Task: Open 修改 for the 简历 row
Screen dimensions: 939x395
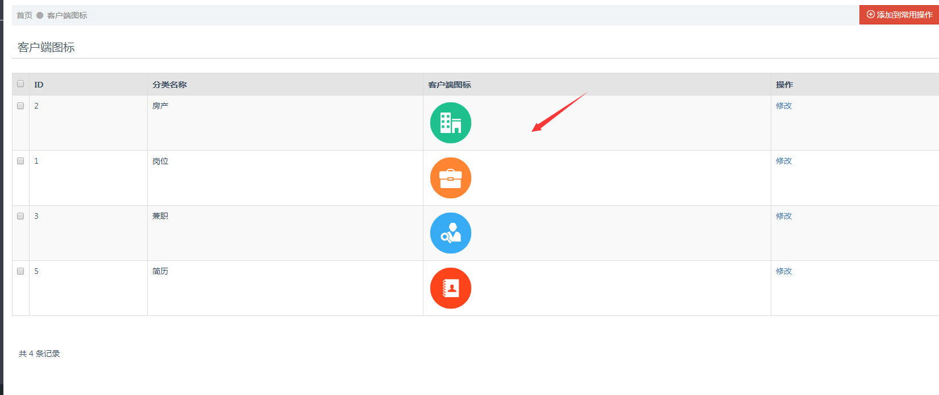Action: [x=784, y=271]
